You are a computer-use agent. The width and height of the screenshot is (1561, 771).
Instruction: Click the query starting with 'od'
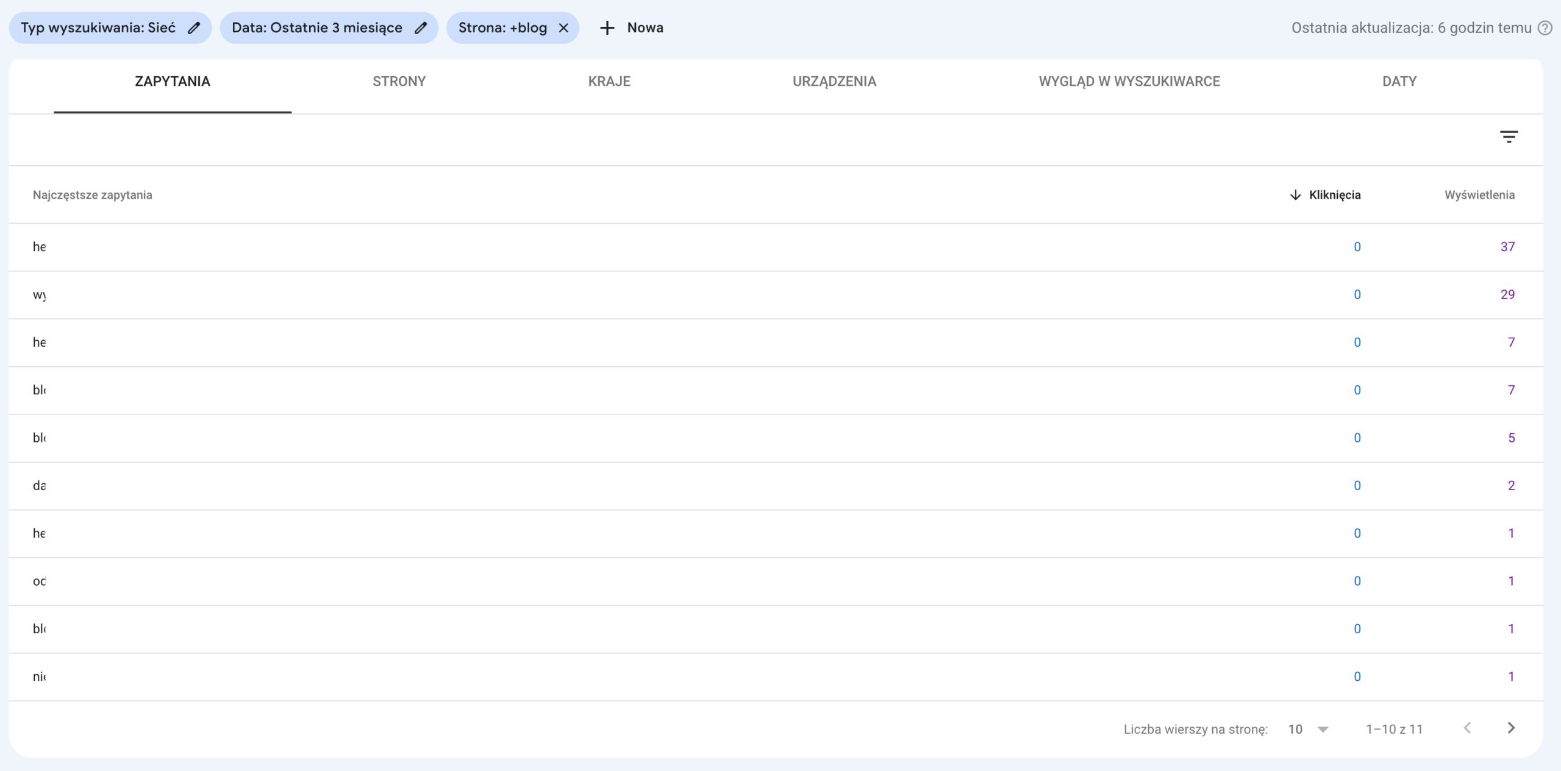click(39, 581)
